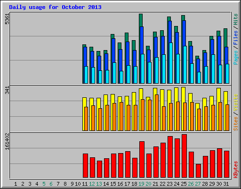
Task: Select the red KBytes bar for day 31
Action: [x=226, y=164]
